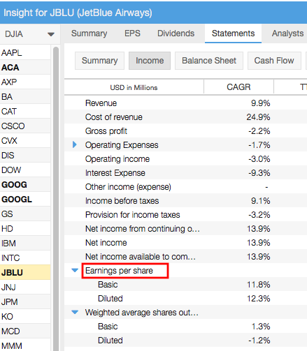
Task: Select the CVX ticker
Action: pyautogui.click(x=25, y=141)
